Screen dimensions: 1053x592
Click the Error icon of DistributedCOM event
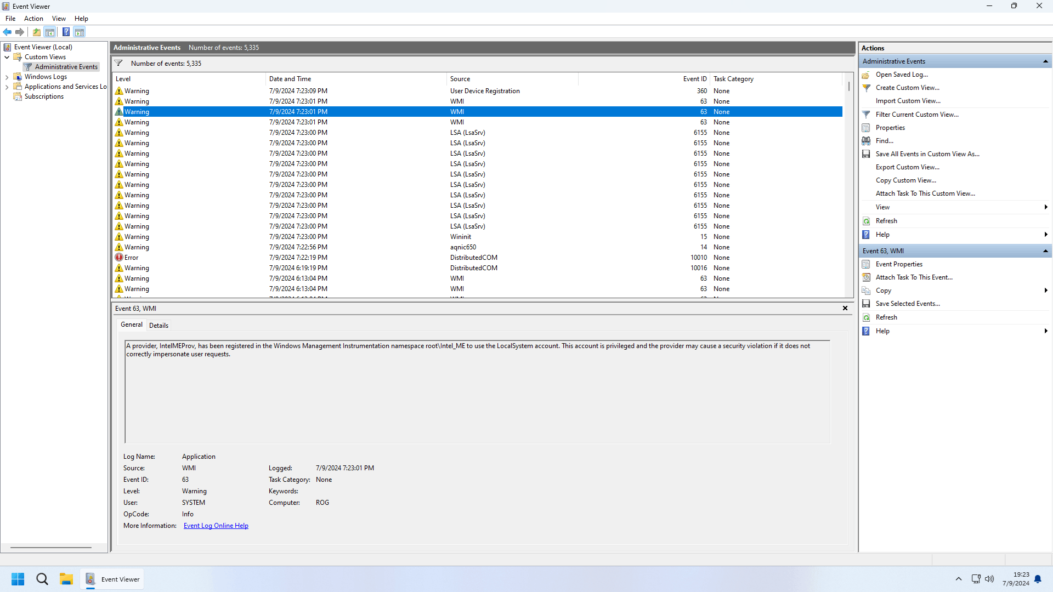click(119, 258)
